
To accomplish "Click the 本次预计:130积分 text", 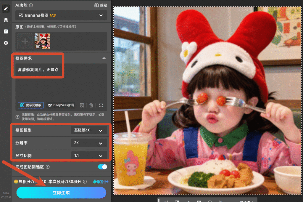I will coord(65,182).
